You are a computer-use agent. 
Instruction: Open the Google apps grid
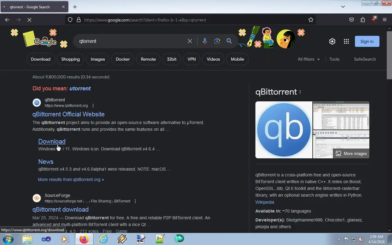click(346, 41)
